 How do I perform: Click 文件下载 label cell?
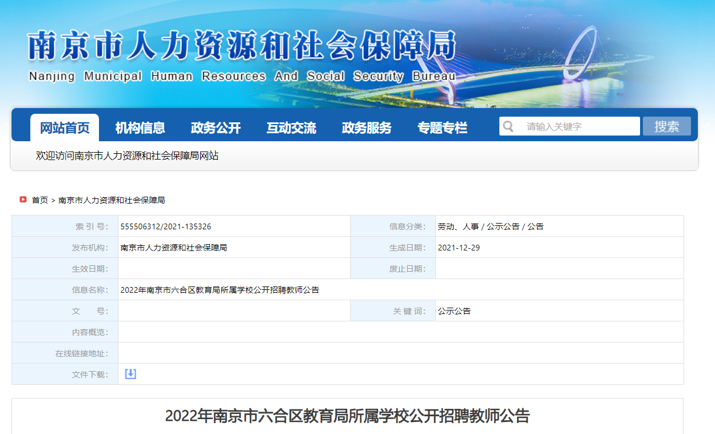pos(65,375)
